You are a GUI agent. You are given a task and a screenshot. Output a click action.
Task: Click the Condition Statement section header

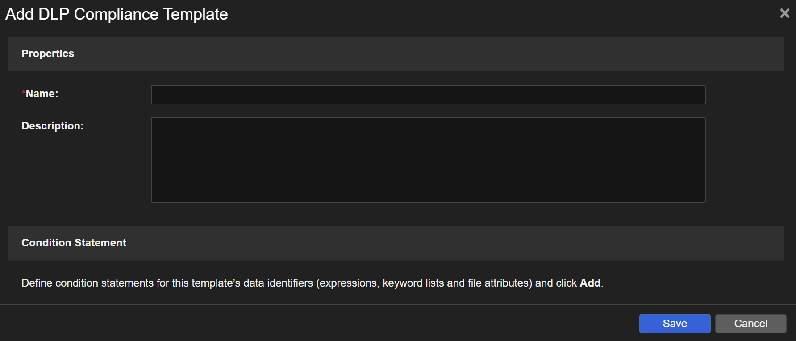tap(74, 243)
